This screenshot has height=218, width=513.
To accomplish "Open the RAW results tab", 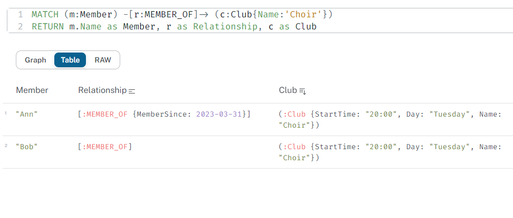I will click(103, 60).
